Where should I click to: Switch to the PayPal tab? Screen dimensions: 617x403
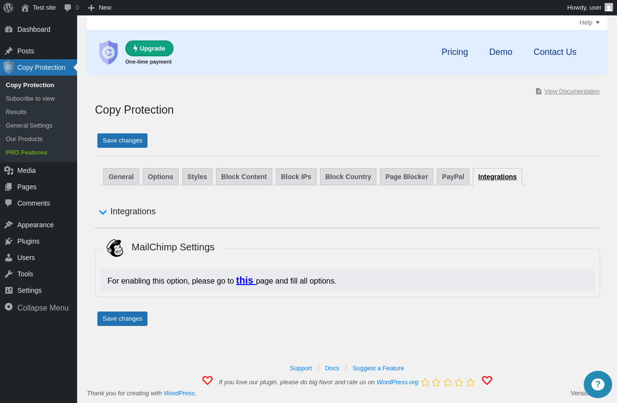pos(453,177)
